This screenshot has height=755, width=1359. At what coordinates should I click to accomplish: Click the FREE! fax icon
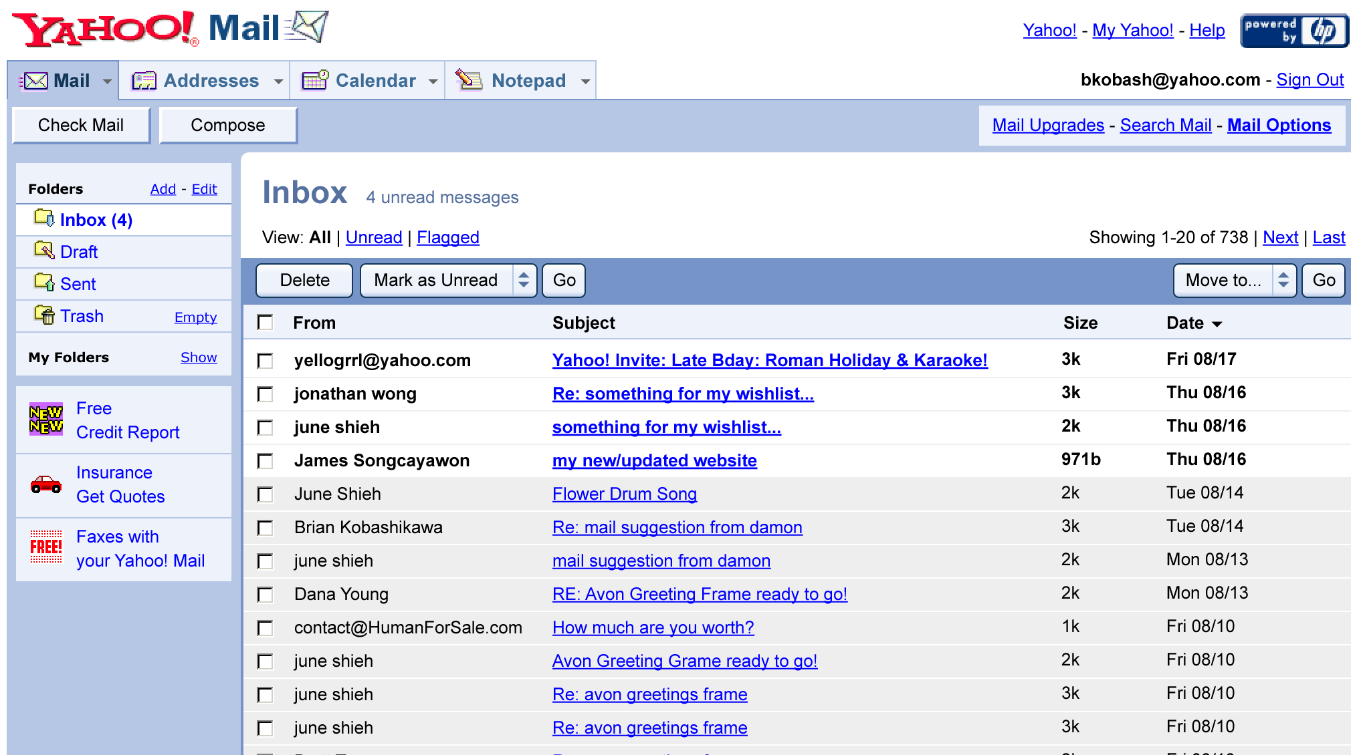[46, 547]
